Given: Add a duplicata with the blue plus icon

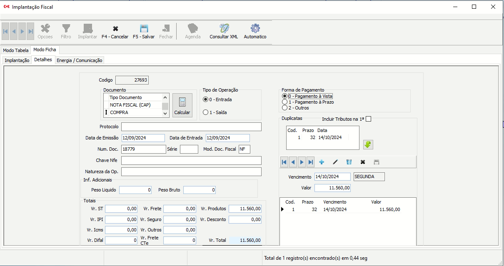Looking at the screenshot, I should pos(322,162).
